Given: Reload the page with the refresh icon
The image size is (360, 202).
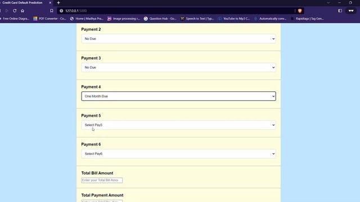Looking at the screenshot, I should [x=15, y=11].
